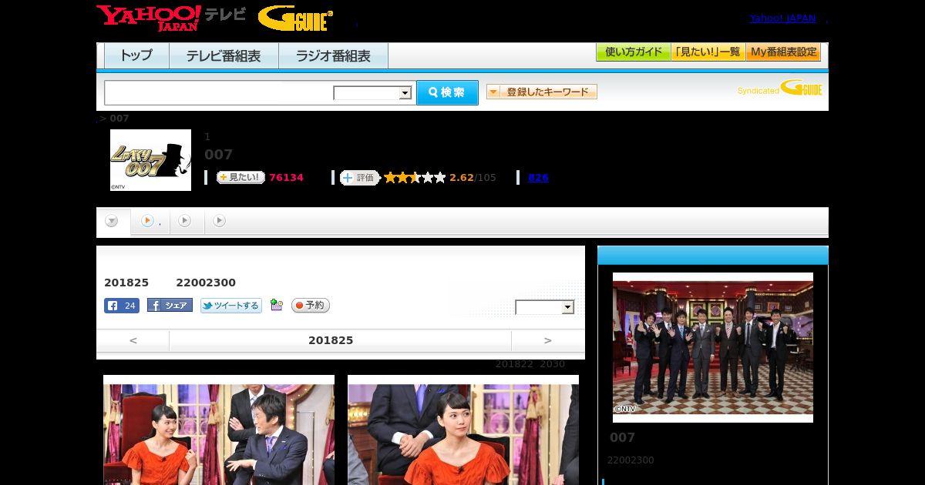Screen dimensions: 925x485
Task: Click the 007 breadcrumb text
Action: pyautogui.click(x=119, y=119)
